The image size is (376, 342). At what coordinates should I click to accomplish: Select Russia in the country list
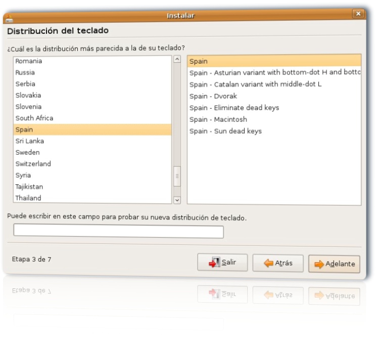click(25, 72)
